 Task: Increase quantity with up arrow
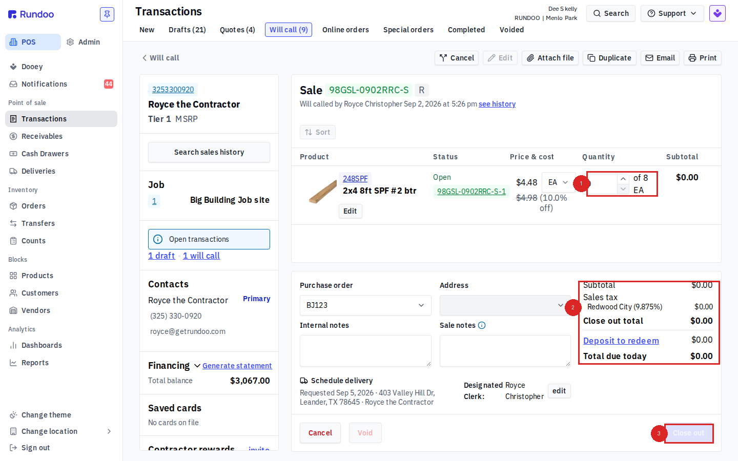click(623, 178)
